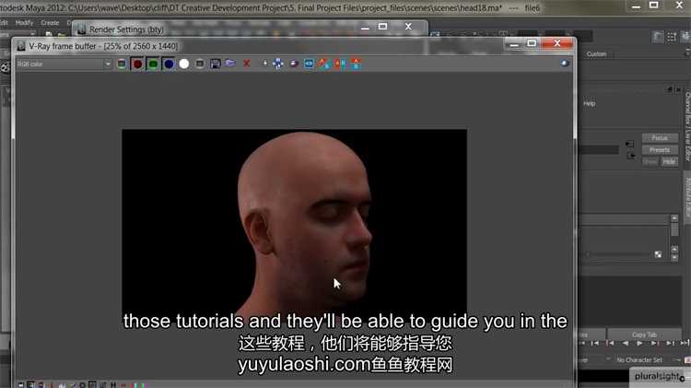Screen dimensions: 691x388
Task: Click the go to output connection icon
Action: [x=630, y=156]
